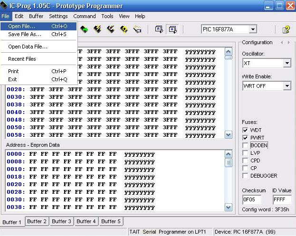Viewport: 296px width, 236px height.
Task: Choose Print from File menu
Action: tap(38, 71)
